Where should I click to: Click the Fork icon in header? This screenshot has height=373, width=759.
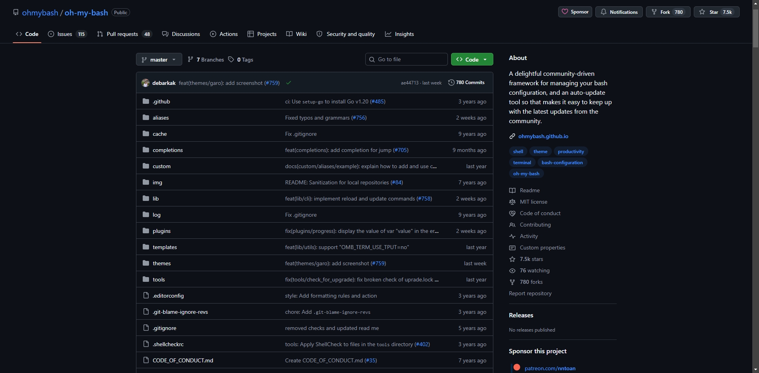click(654, 12)
